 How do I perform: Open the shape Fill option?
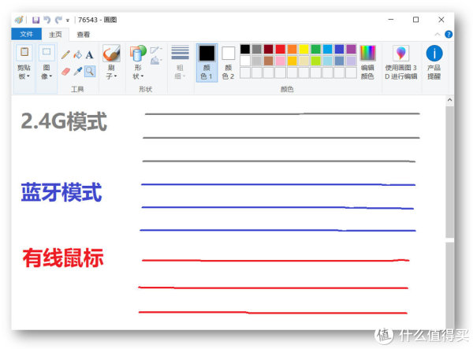(156, 61)
